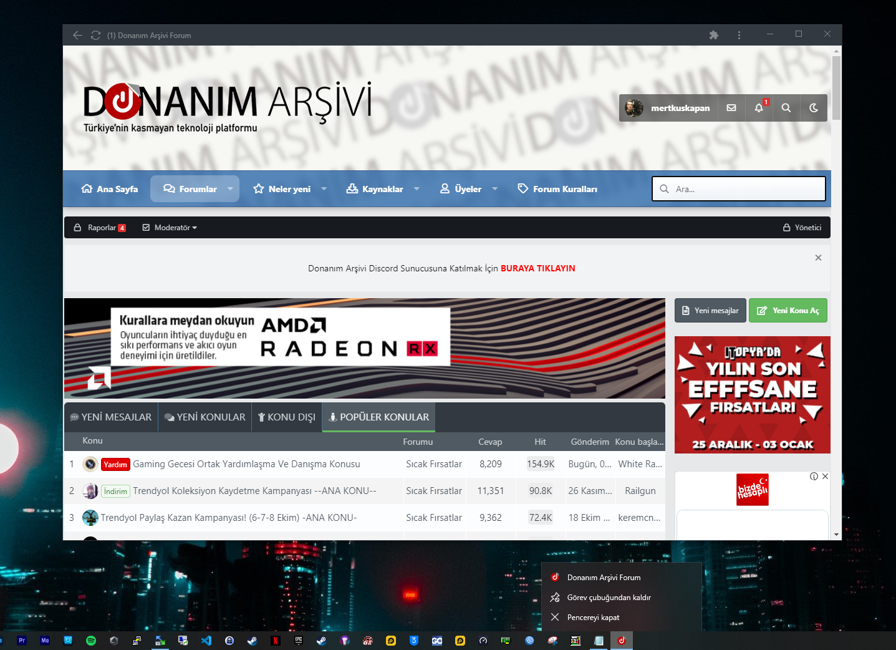Click the avatar on the Trendyol Koleksiyon row

(x=90, y=491)
